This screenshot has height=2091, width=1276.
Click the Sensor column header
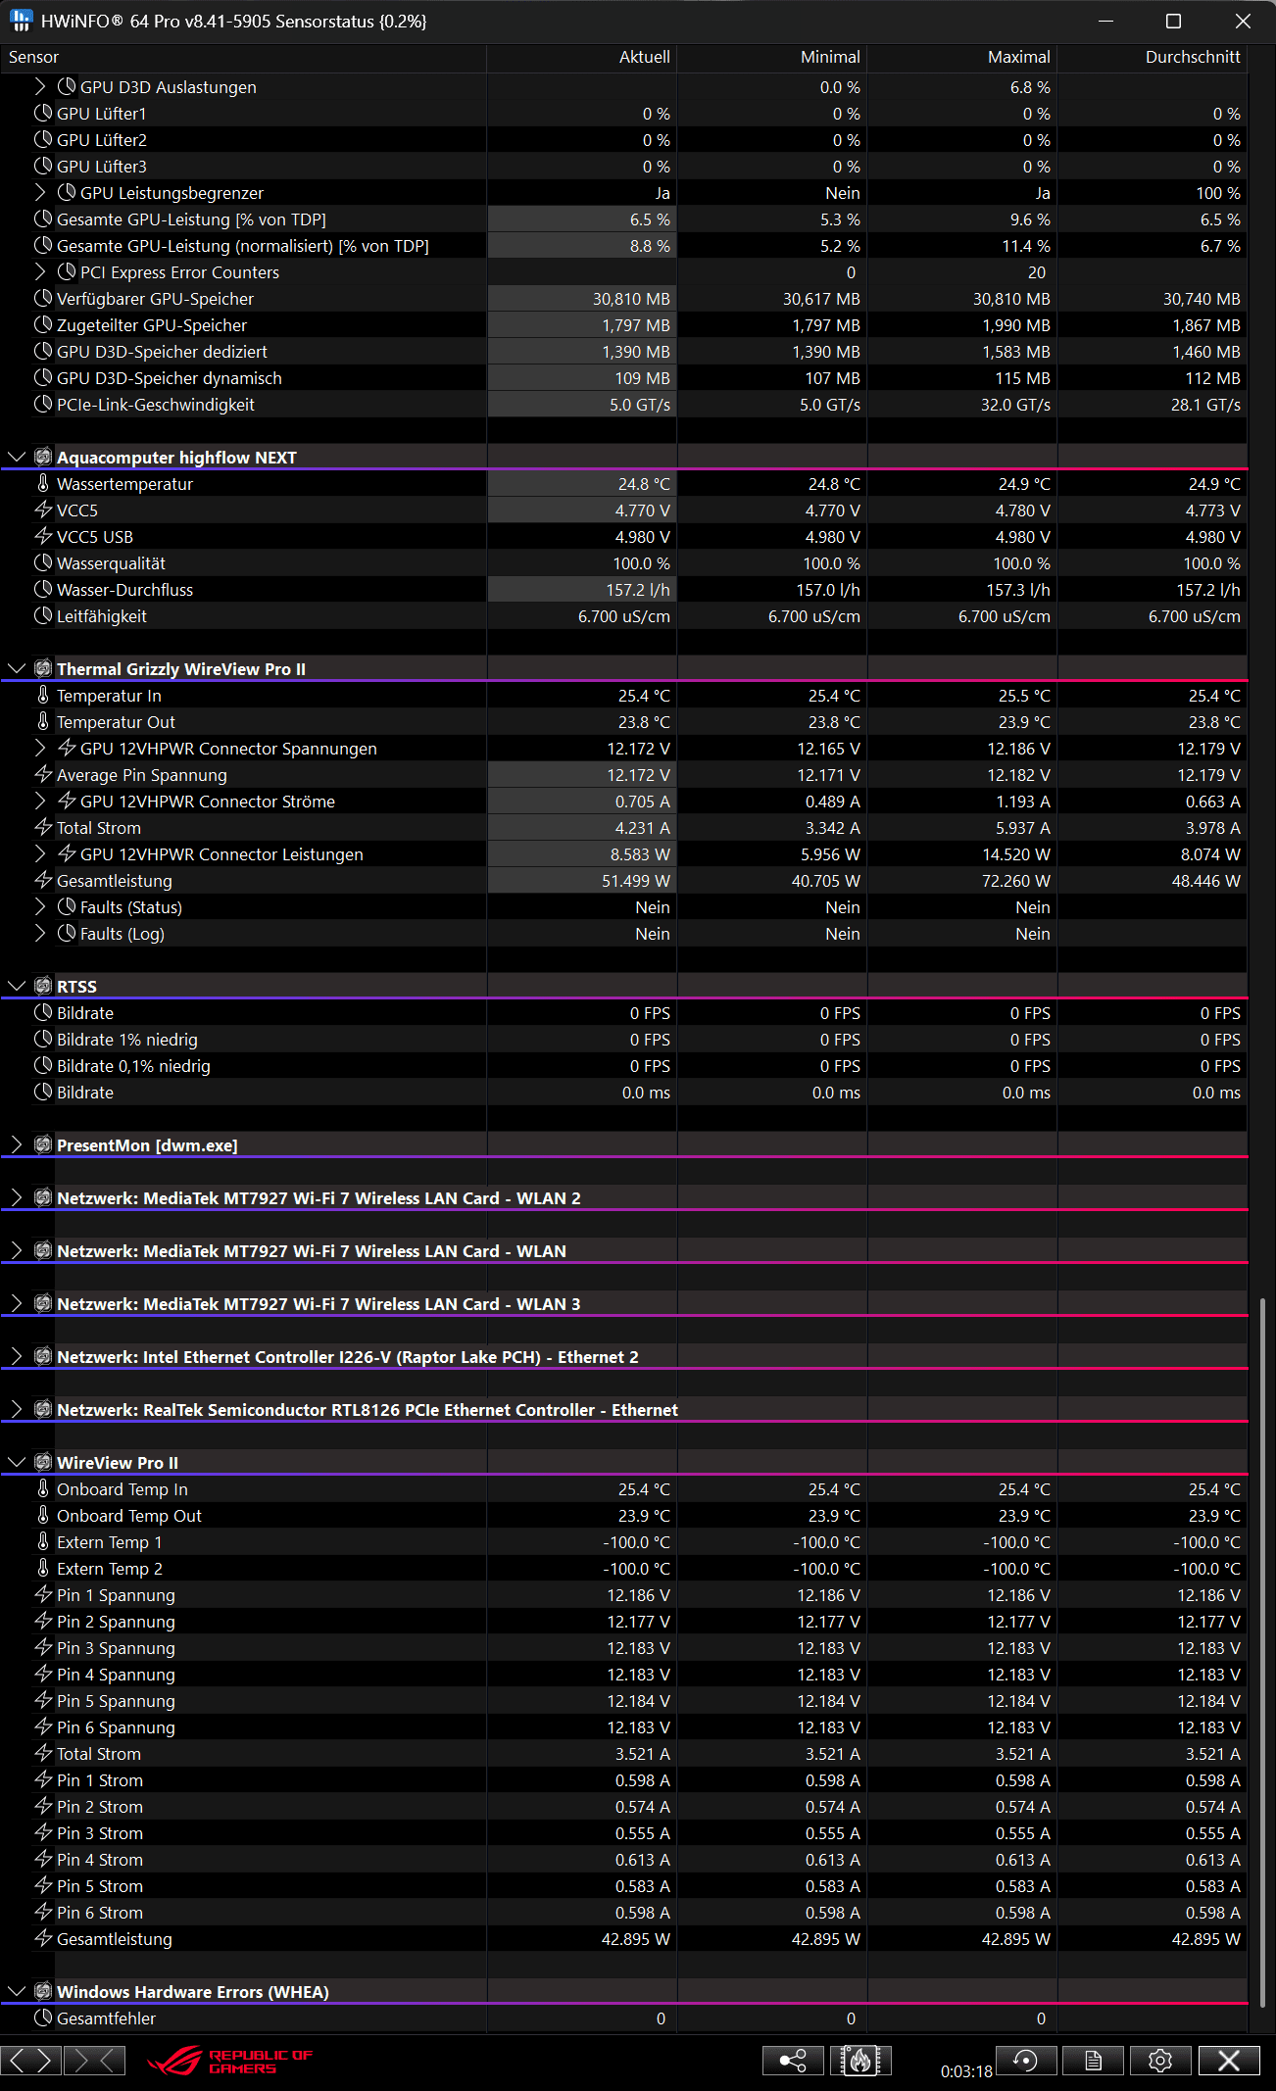[243, 57]
